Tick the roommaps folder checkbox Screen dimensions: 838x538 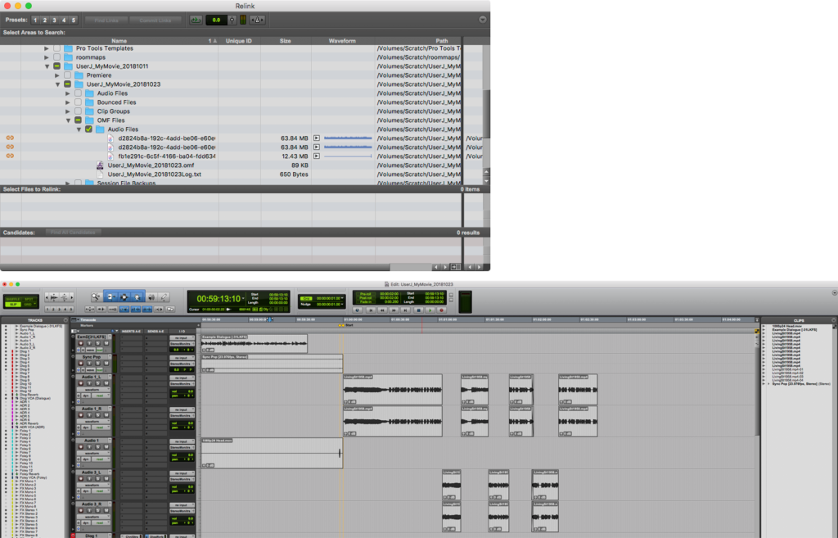tap(56, 57)
